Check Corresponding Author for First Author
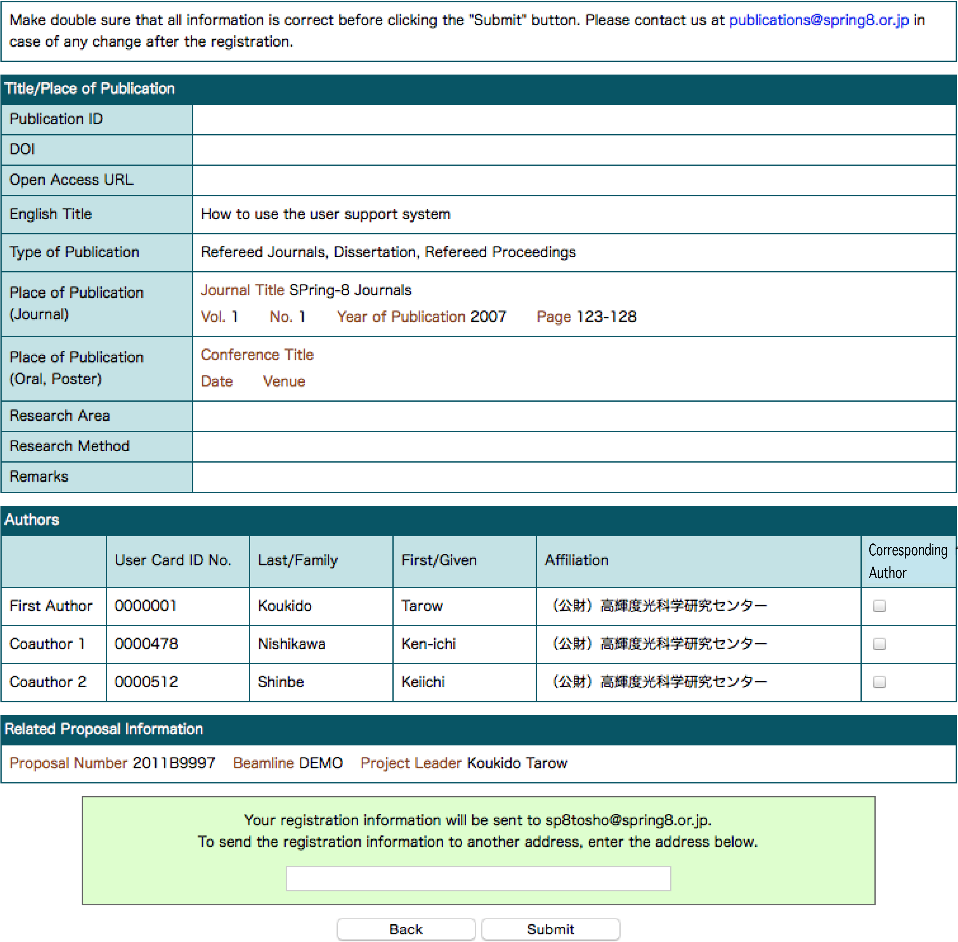The height and width of the screenshot is (942, 958). 879,606
